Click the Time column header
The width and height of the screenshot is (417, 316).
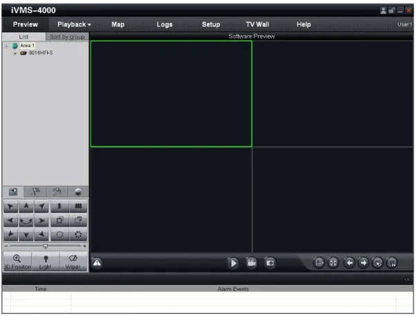[40, 289]
